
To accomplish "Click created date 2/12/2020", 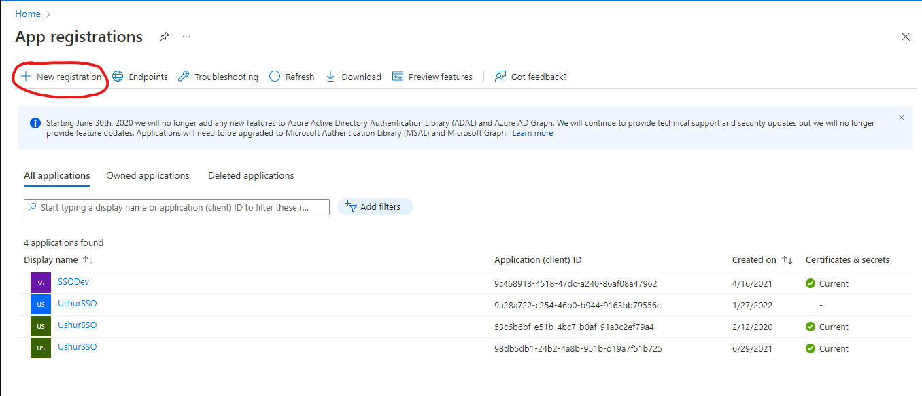I will pyautogui.click(x=752, y=327).
